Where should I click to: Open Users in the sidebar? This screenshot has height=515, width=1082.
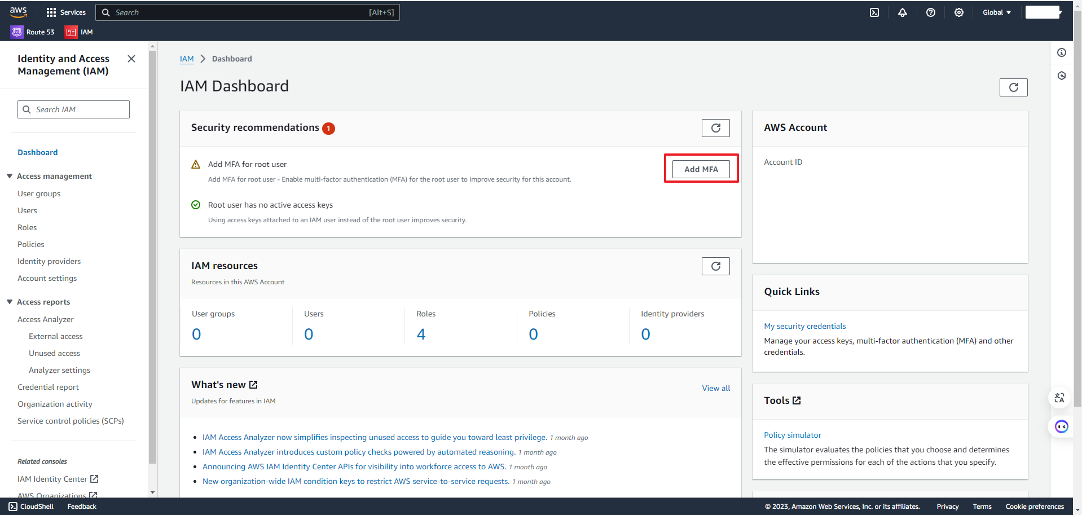point(27,210)
